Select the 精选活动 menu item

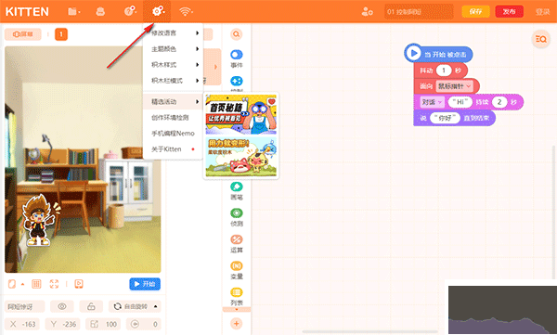coord(173,101)
